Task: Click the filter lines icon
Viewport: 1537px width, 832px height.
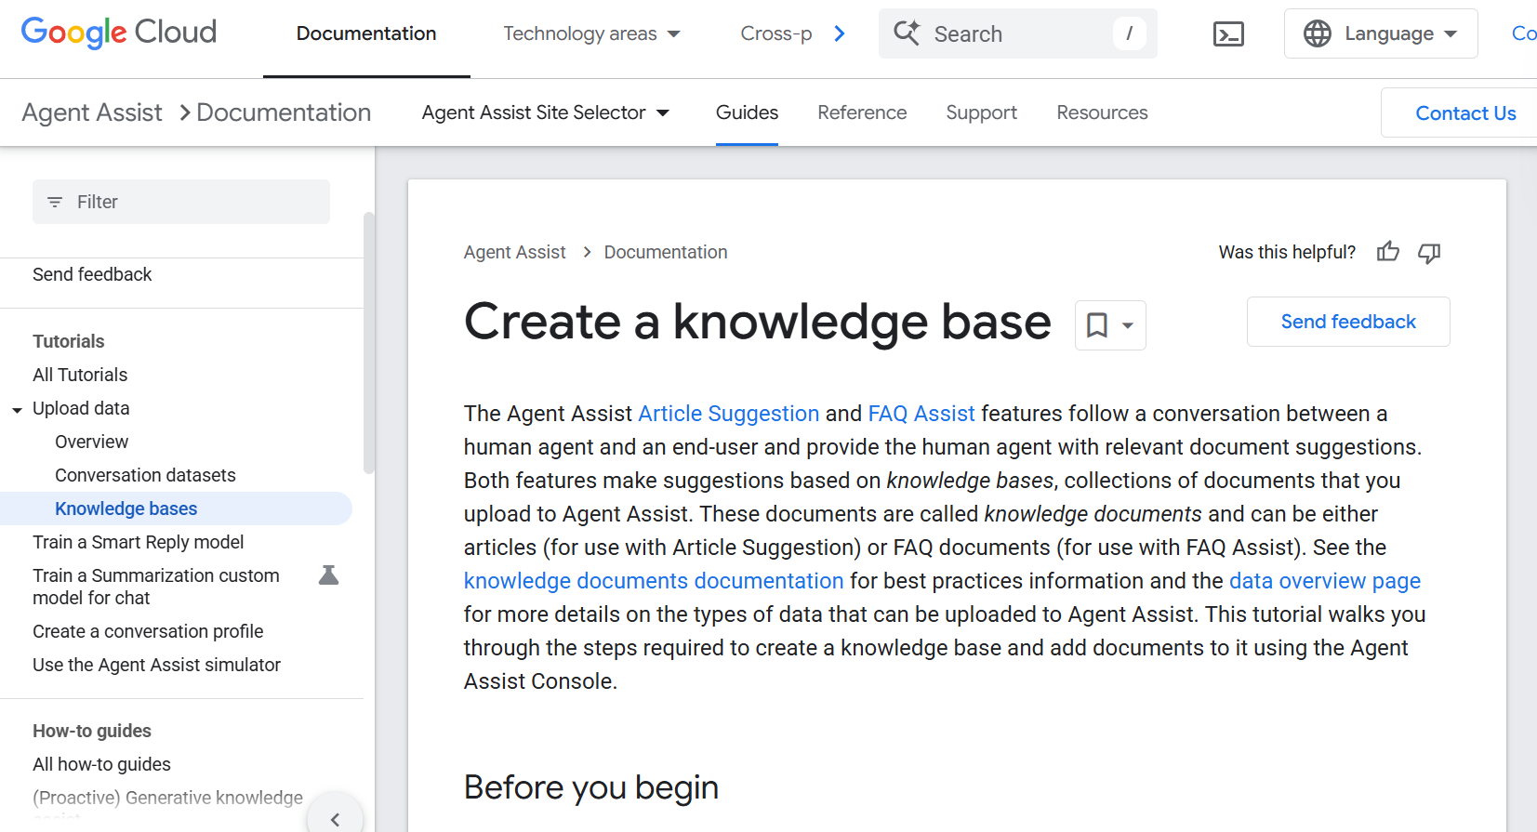Action: [55, 202]
